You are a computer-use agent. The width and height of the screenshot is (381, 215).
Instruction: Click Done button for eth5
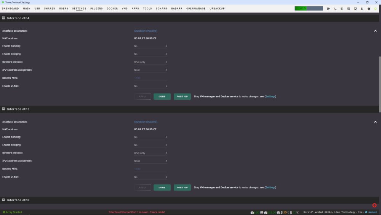point(162,188)
